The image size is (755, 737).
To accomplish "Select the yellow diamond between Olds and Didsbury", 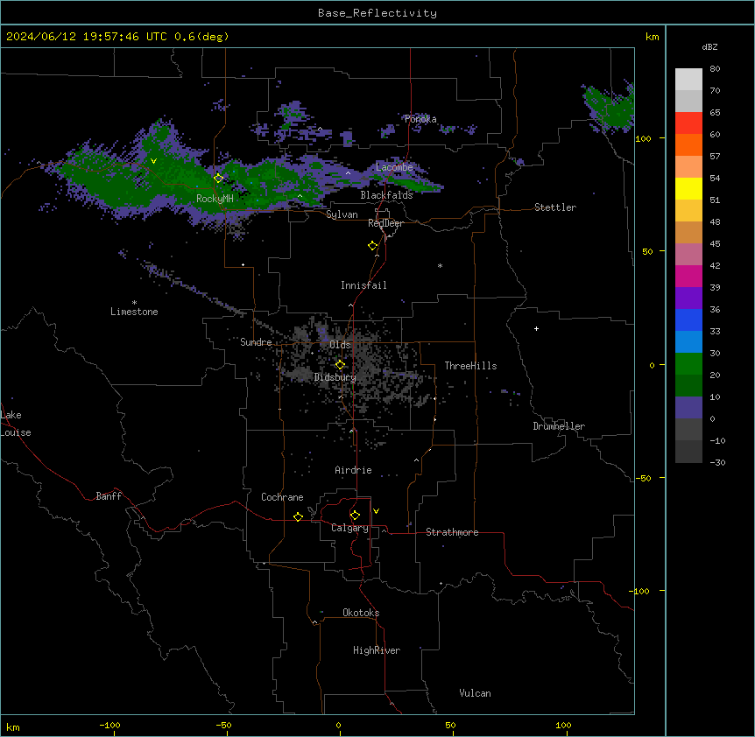I will pos(340,365).
